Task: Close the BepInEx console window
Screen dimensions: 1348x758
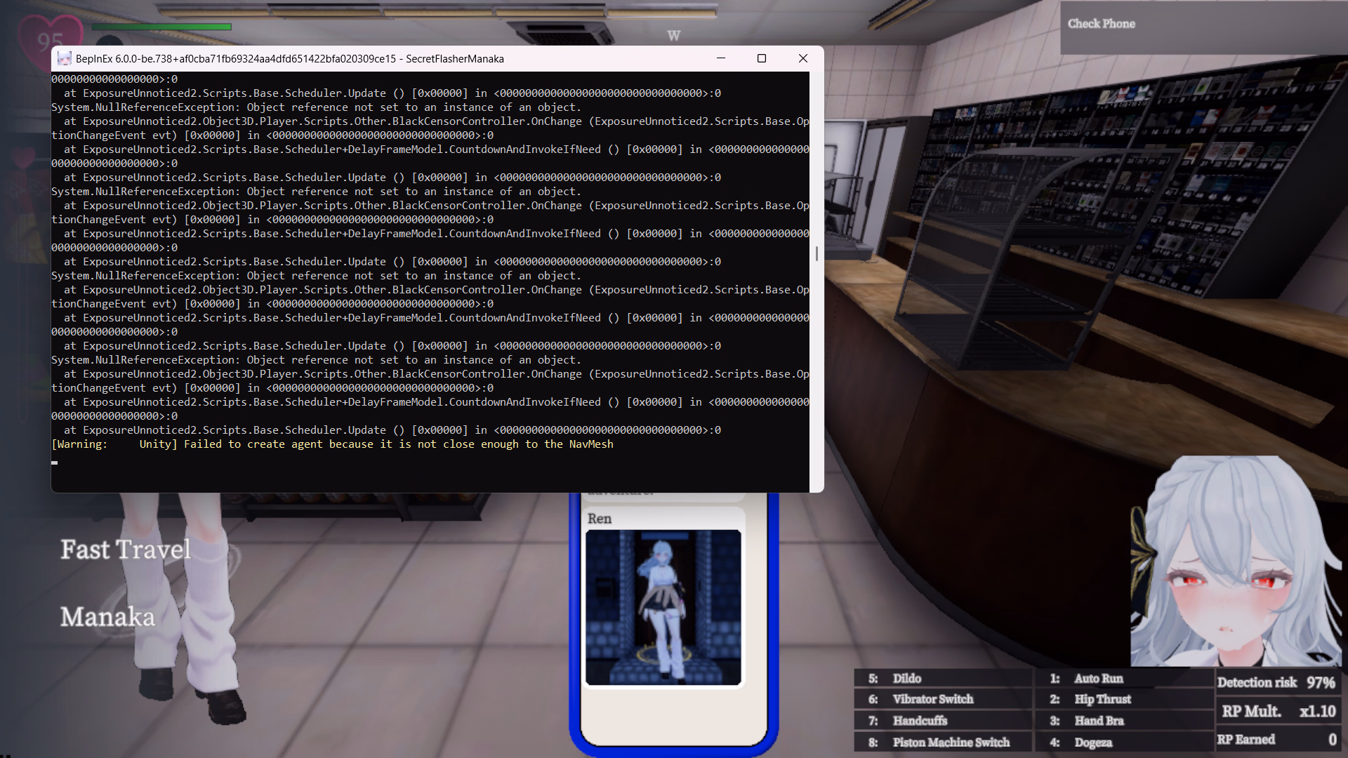Action: click(803, 59)
